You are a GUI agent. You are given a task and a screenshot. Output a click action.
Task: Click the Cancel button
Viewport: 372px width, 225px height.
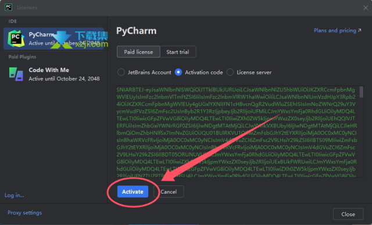click(169, 191)
